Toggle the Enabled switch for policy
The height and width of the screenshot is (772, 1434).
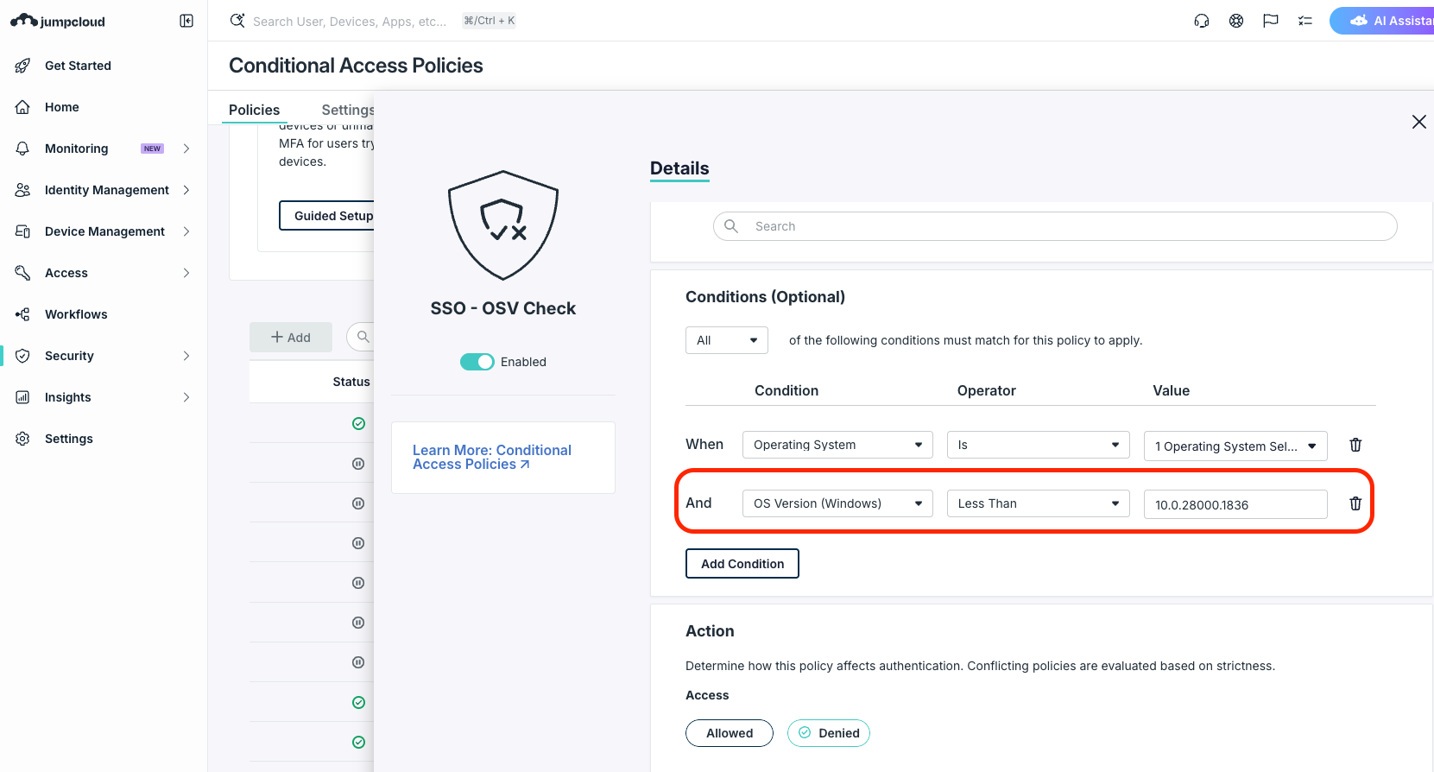477,362
